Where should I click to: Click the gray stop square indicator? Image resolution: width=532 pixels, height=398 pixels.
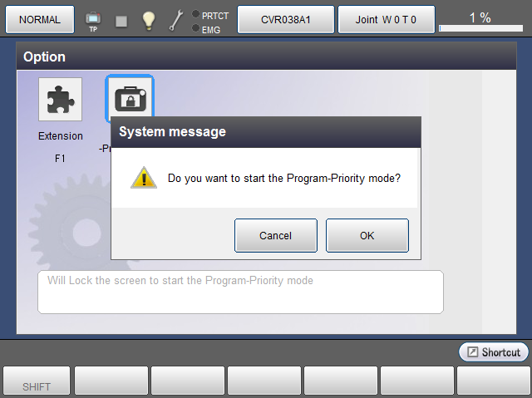121,22
